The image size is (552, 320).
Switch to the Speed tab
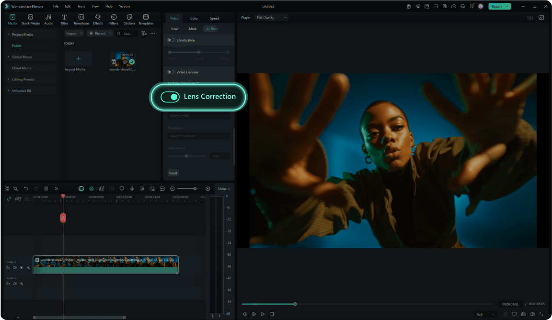(214, 18)
